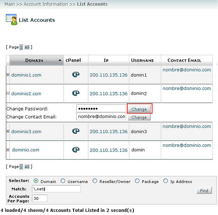Expand the dominio1.com account row

(x=8, y=75)
